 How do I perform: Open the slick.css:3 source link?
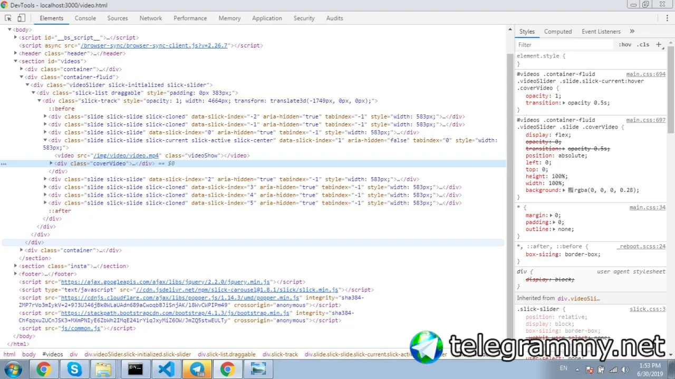(x=648, y=309)
